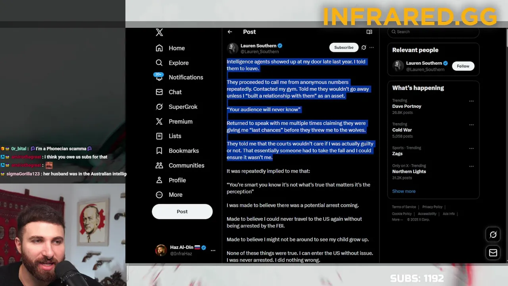The height and width of the screenshot is (286, 508).
Task: Click Lauren Southern name on post
Action: 258,46
